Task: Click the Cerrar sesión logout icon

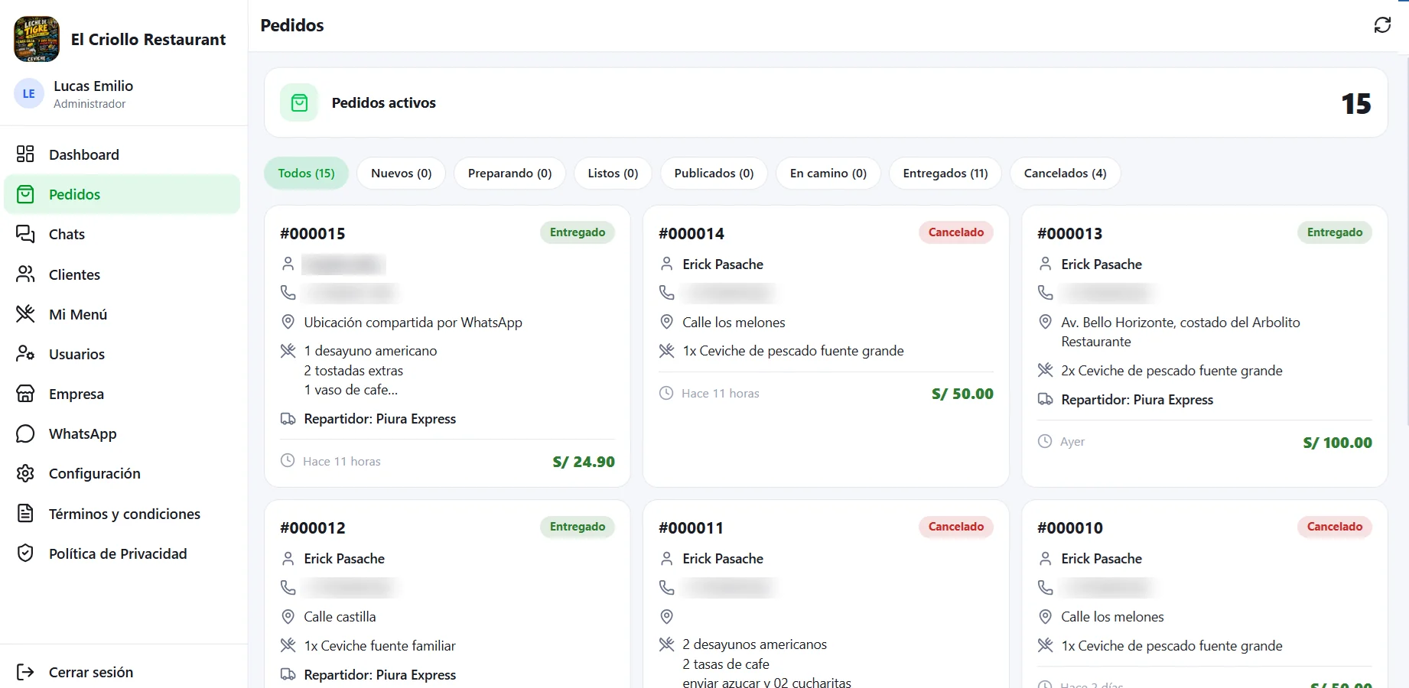Action: (x=25, y=672)
